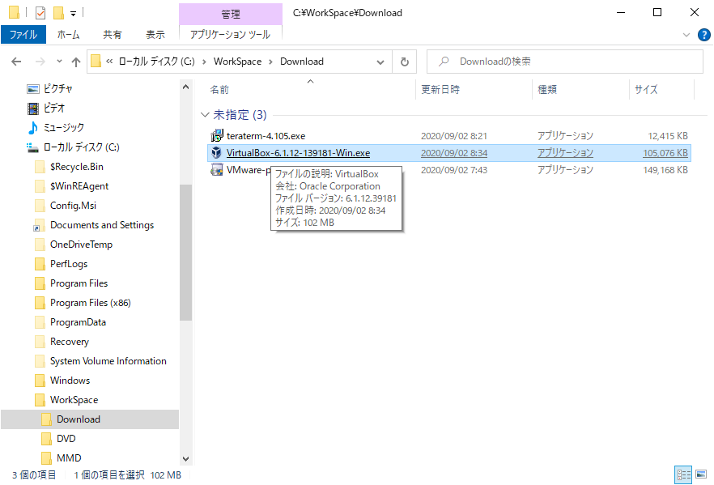
Task: Select the PerfLogs folder
Action: tap(69, 264)
